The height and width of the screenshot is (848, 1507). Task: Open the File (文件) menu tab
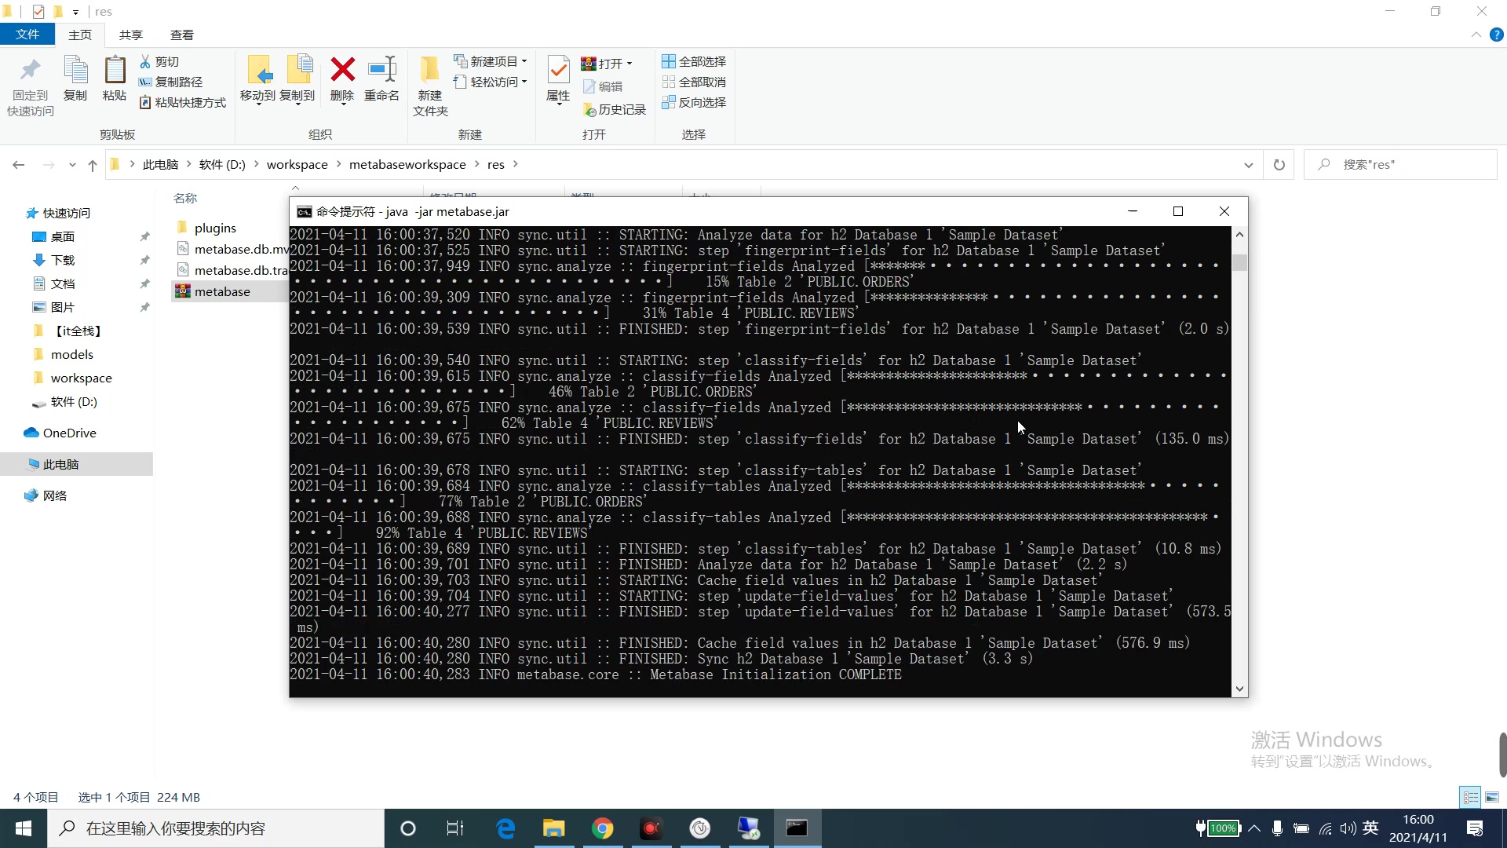(x=27, y=35)
